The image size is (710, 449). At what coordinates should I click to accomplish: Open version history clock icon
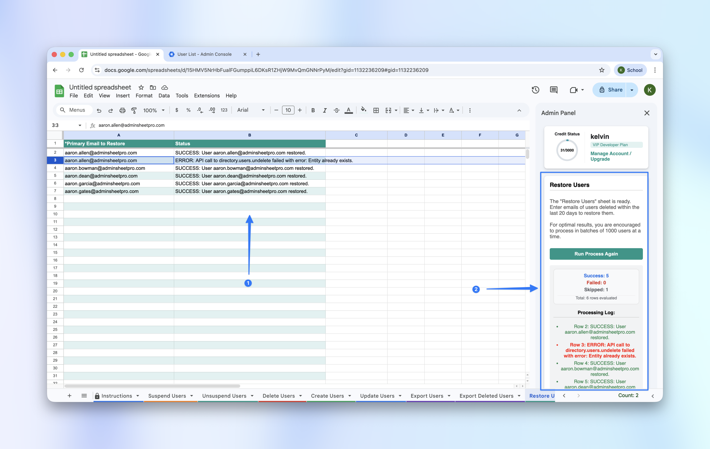(535, 90)
